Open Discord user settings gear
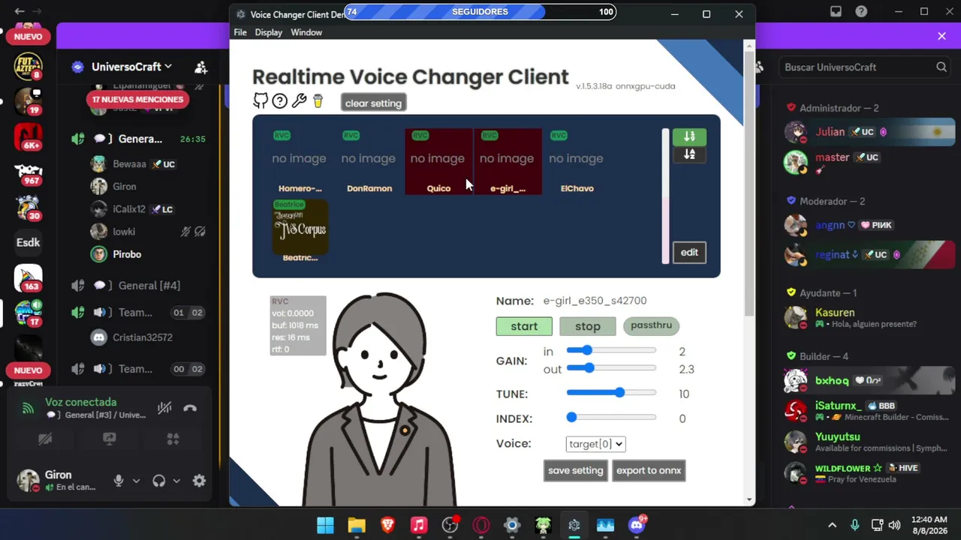This screenshot has width=961, height=540. point(199,481)
